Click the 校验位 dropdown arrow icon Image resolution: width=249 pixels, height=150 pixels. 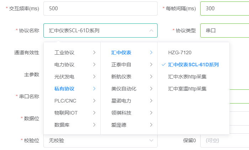point(151,140)
